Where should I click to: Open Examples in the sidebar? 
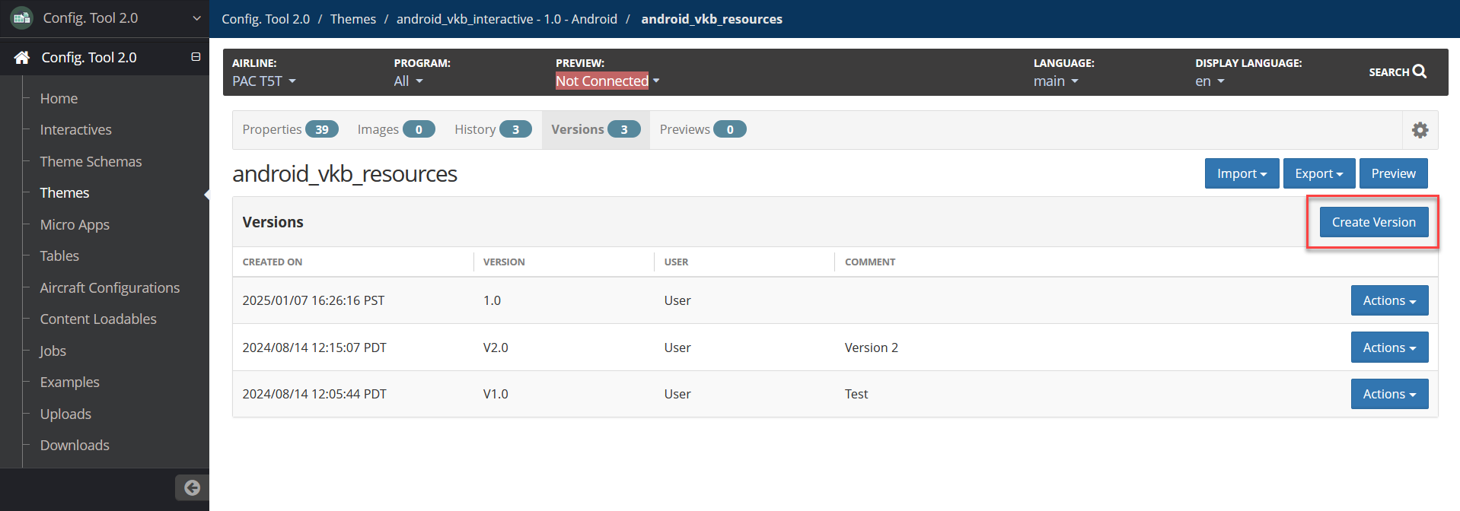69,382
